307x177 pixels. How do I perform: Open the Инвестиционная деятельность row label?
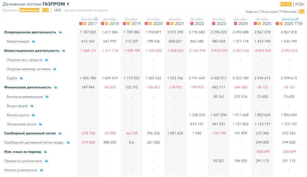(x=32, y=51)
